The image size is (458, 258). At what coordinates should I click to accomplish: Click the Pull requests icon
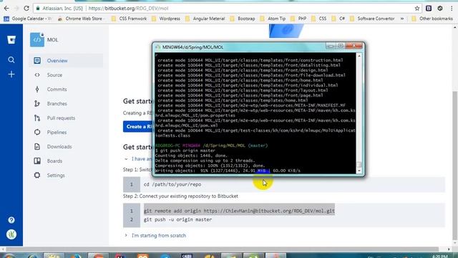[x=37, y=118]
